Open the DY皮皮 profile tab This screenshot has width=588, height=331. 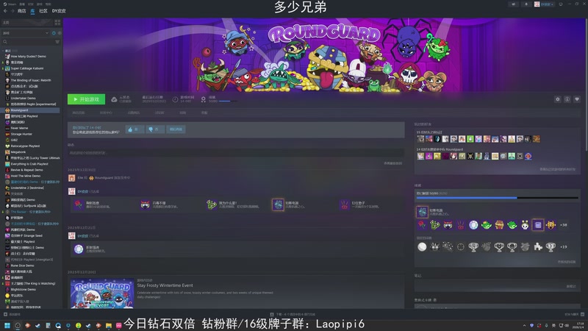coord(59,11)
